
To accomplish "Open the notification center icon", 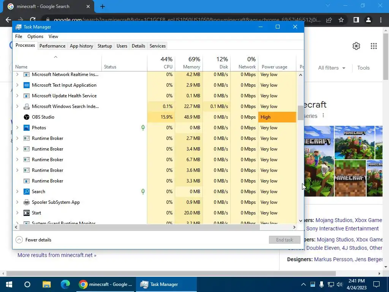I will (x=376, y=284).
